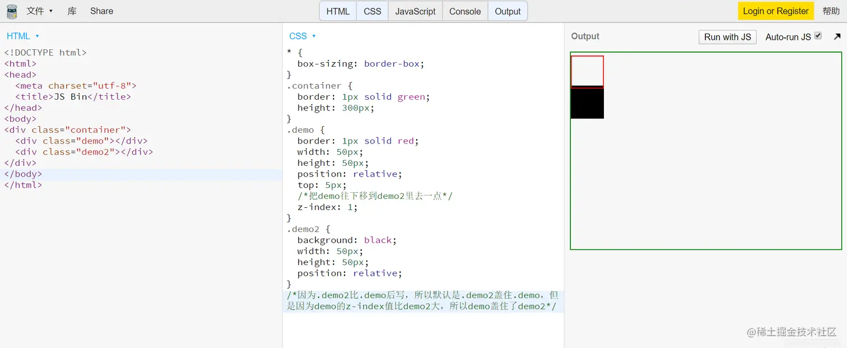Image resolution: width=847 pixels, height=348 pixels.
Task: Click the div class="demo" line
Action: coord(81,141)
